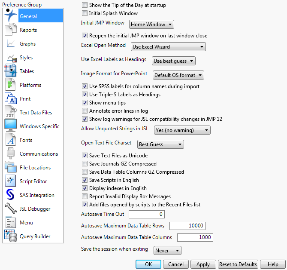Image resolution: width=287 pixels, height=270 pixels.
Task: Uncheck Add files opened by scripts option
Action: click(x=85, y=205)
